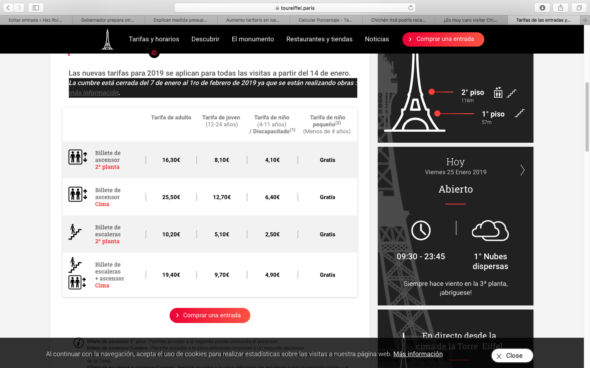Open Más información cookie link
The width and height of the screenshot is (590, 368).
[418, 354]
